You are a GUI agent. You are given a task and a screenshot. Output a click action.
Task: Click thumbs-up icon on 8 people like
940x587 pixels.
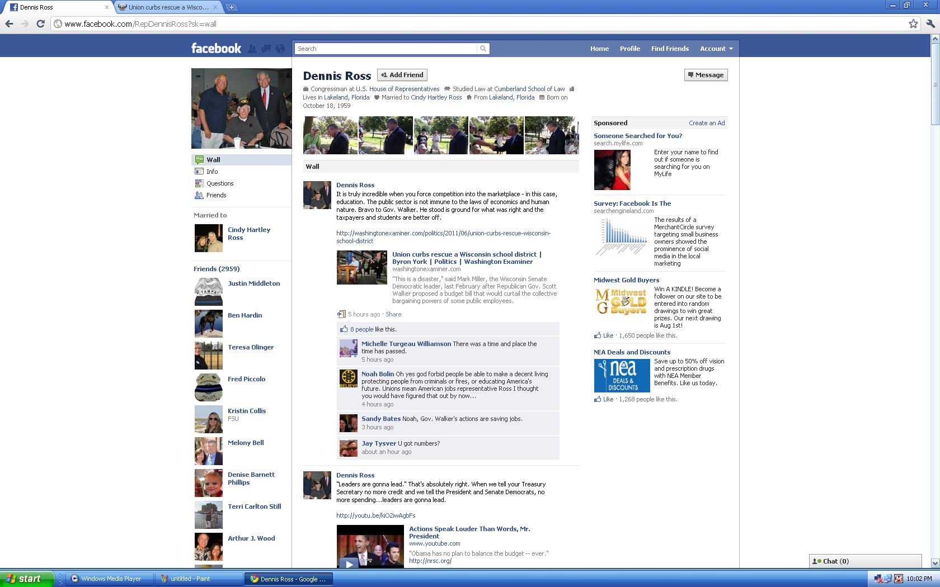click(x=344, y=329)
